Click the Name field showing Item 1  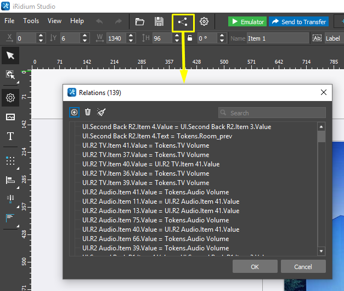(278, 38)
